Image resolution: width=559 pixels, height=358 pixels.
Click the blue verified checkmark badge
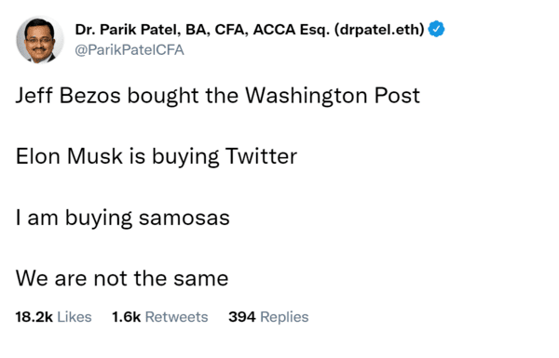point(436,29)
